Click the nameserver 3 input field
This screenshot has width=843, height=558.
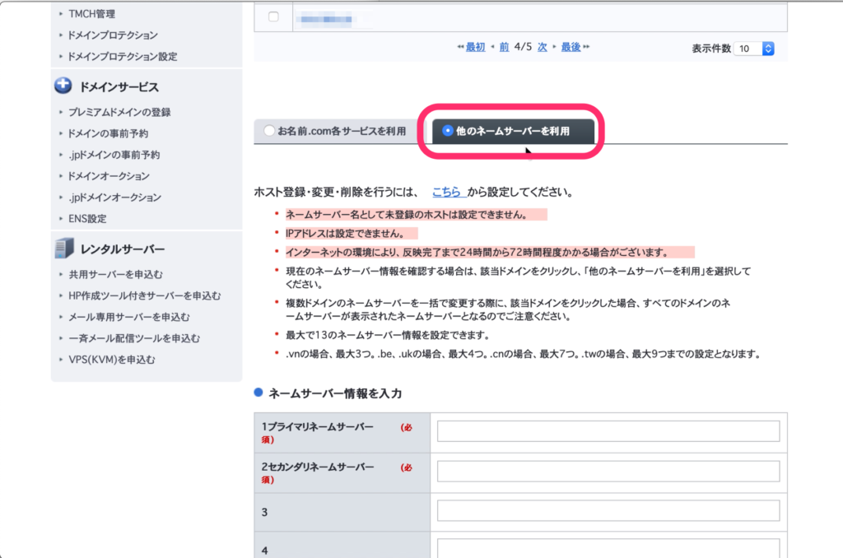pyautogui.click(x=608, y=510)
